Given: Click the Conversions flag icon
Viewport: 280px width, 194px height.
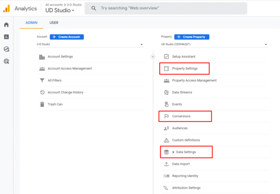Looking at the screenshot, I should (x=167, y=117).
